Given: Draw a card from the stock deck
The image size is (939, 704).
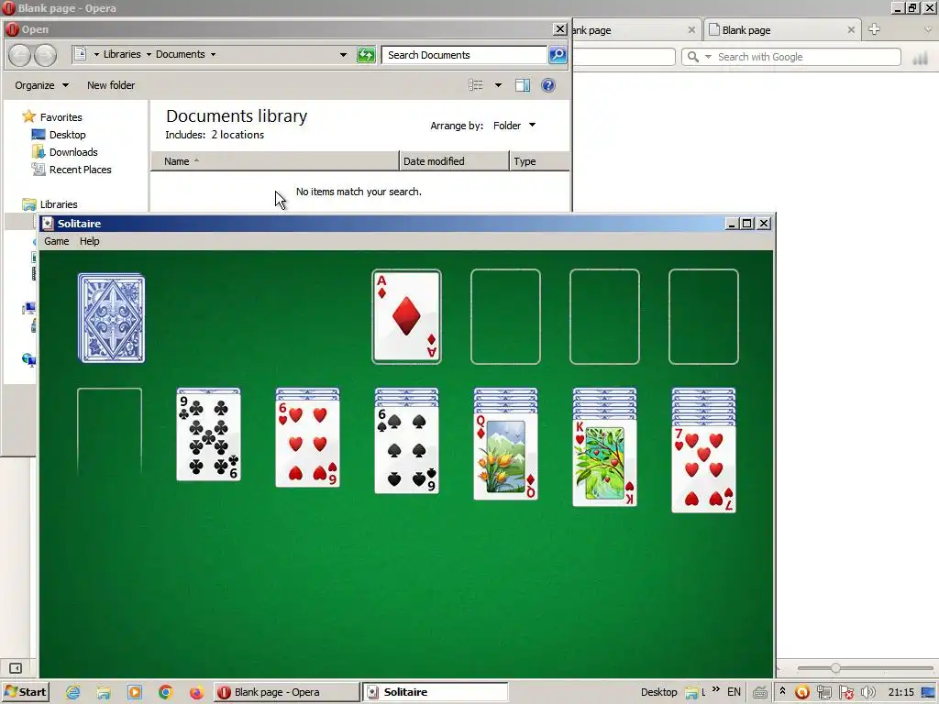Looking at the screenshot, I should pyautogui.click(x=111, y=318).
